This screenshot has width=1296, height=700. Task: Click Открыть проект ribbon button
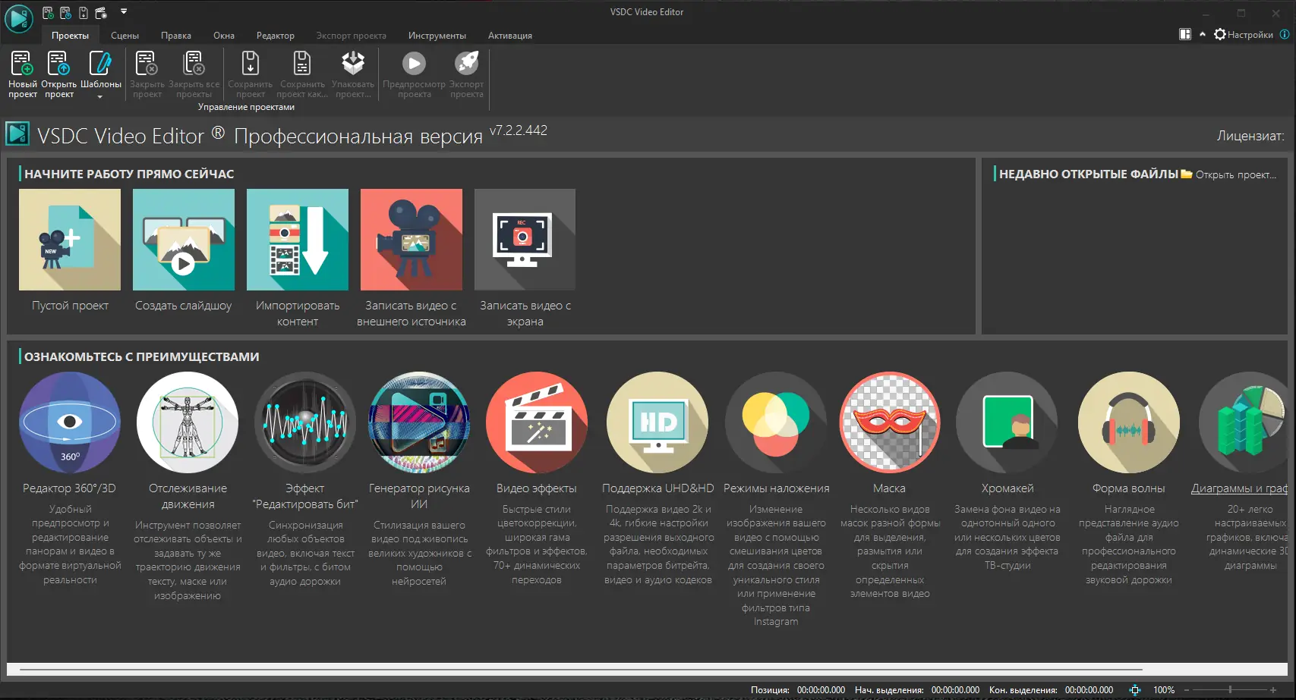coord(58,74)
